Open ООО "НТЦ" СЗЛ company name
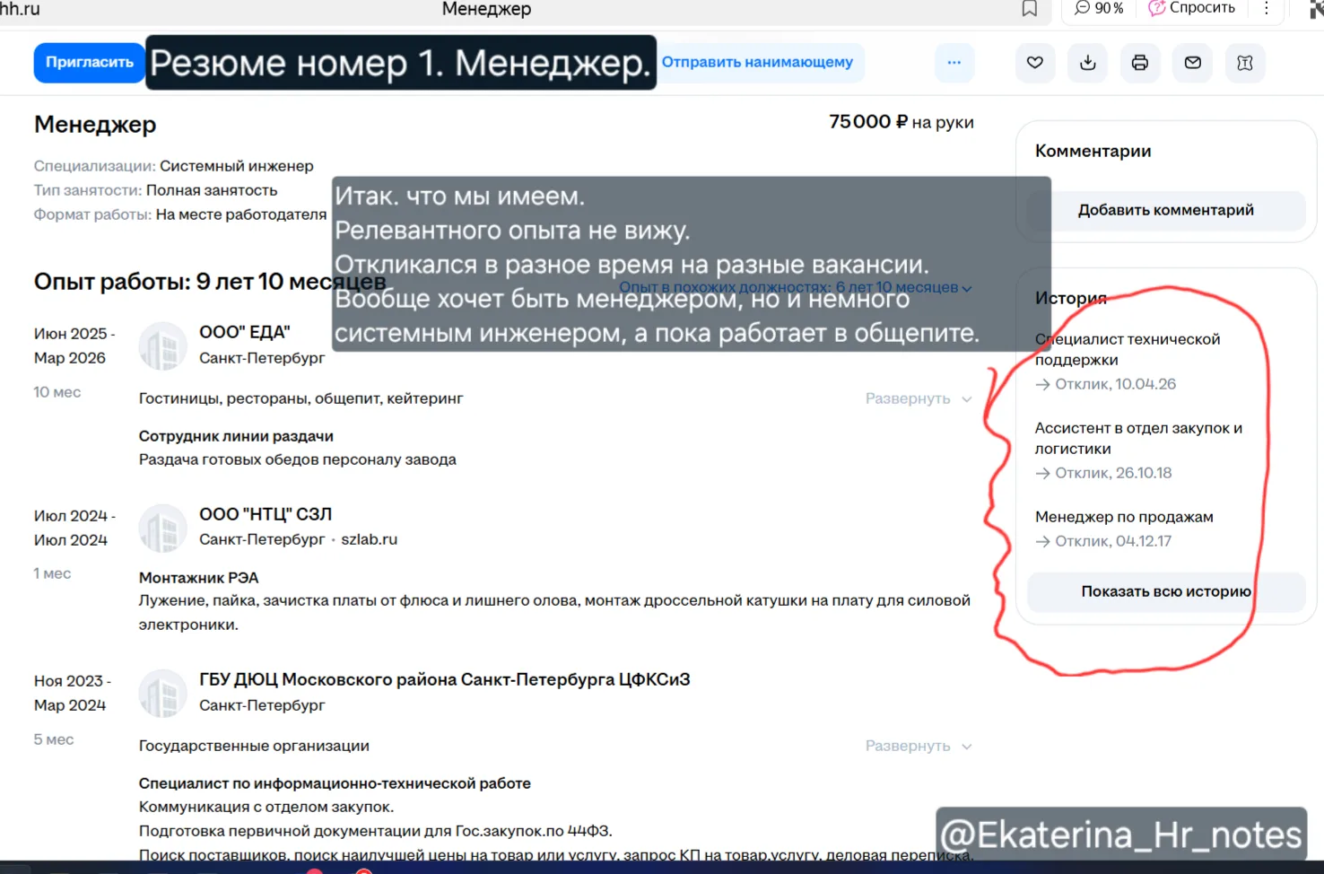 (266, 514)
